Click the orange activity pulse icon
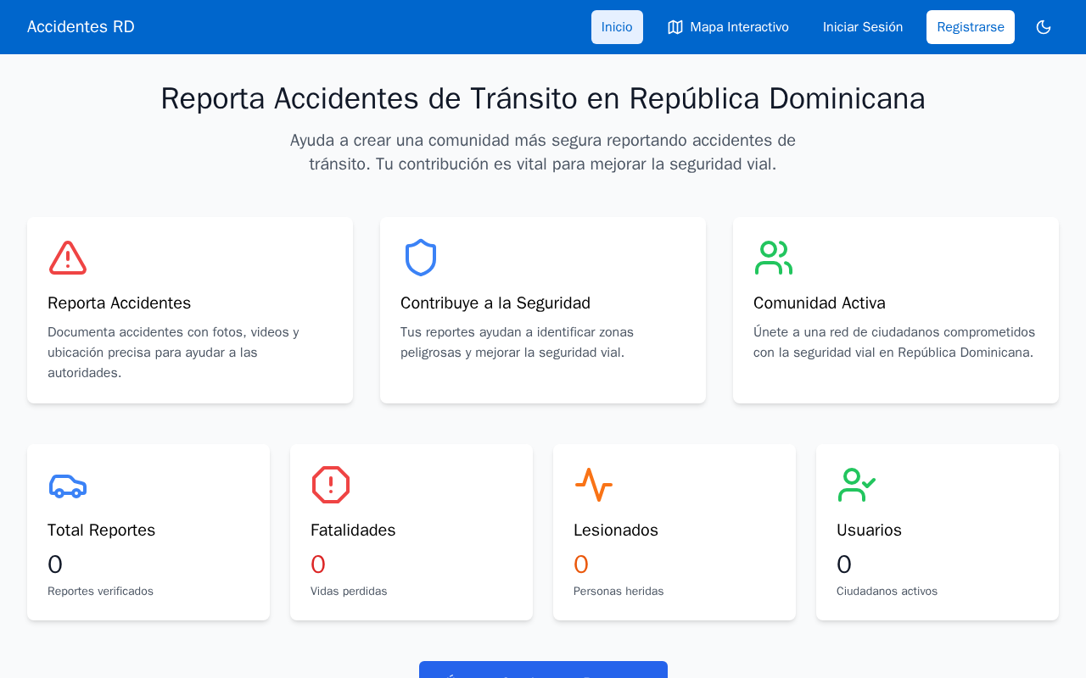Viewport: 1086px width, 678px height. [594, 485]
